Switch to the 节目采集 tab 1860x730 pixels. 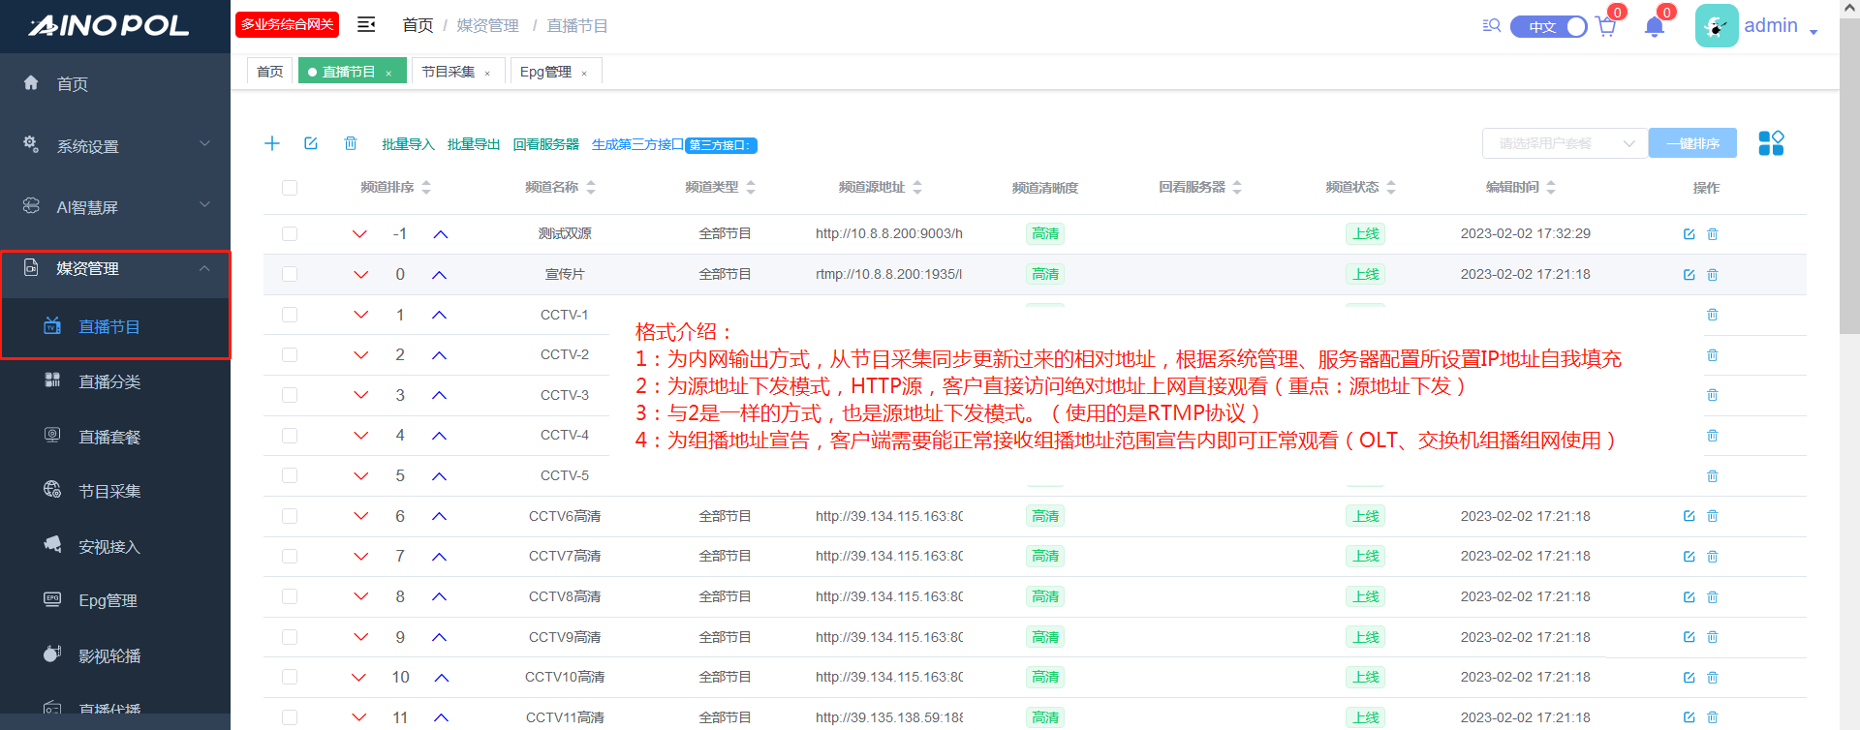449,72
